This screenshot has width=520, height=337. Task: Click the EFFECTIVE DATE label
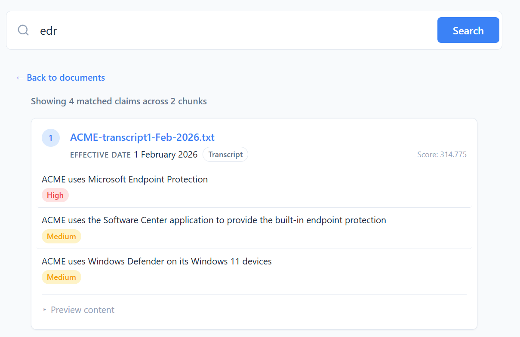100,155
